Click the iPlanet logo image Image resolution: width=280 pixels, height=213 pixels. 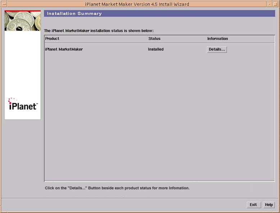(23, 104)
